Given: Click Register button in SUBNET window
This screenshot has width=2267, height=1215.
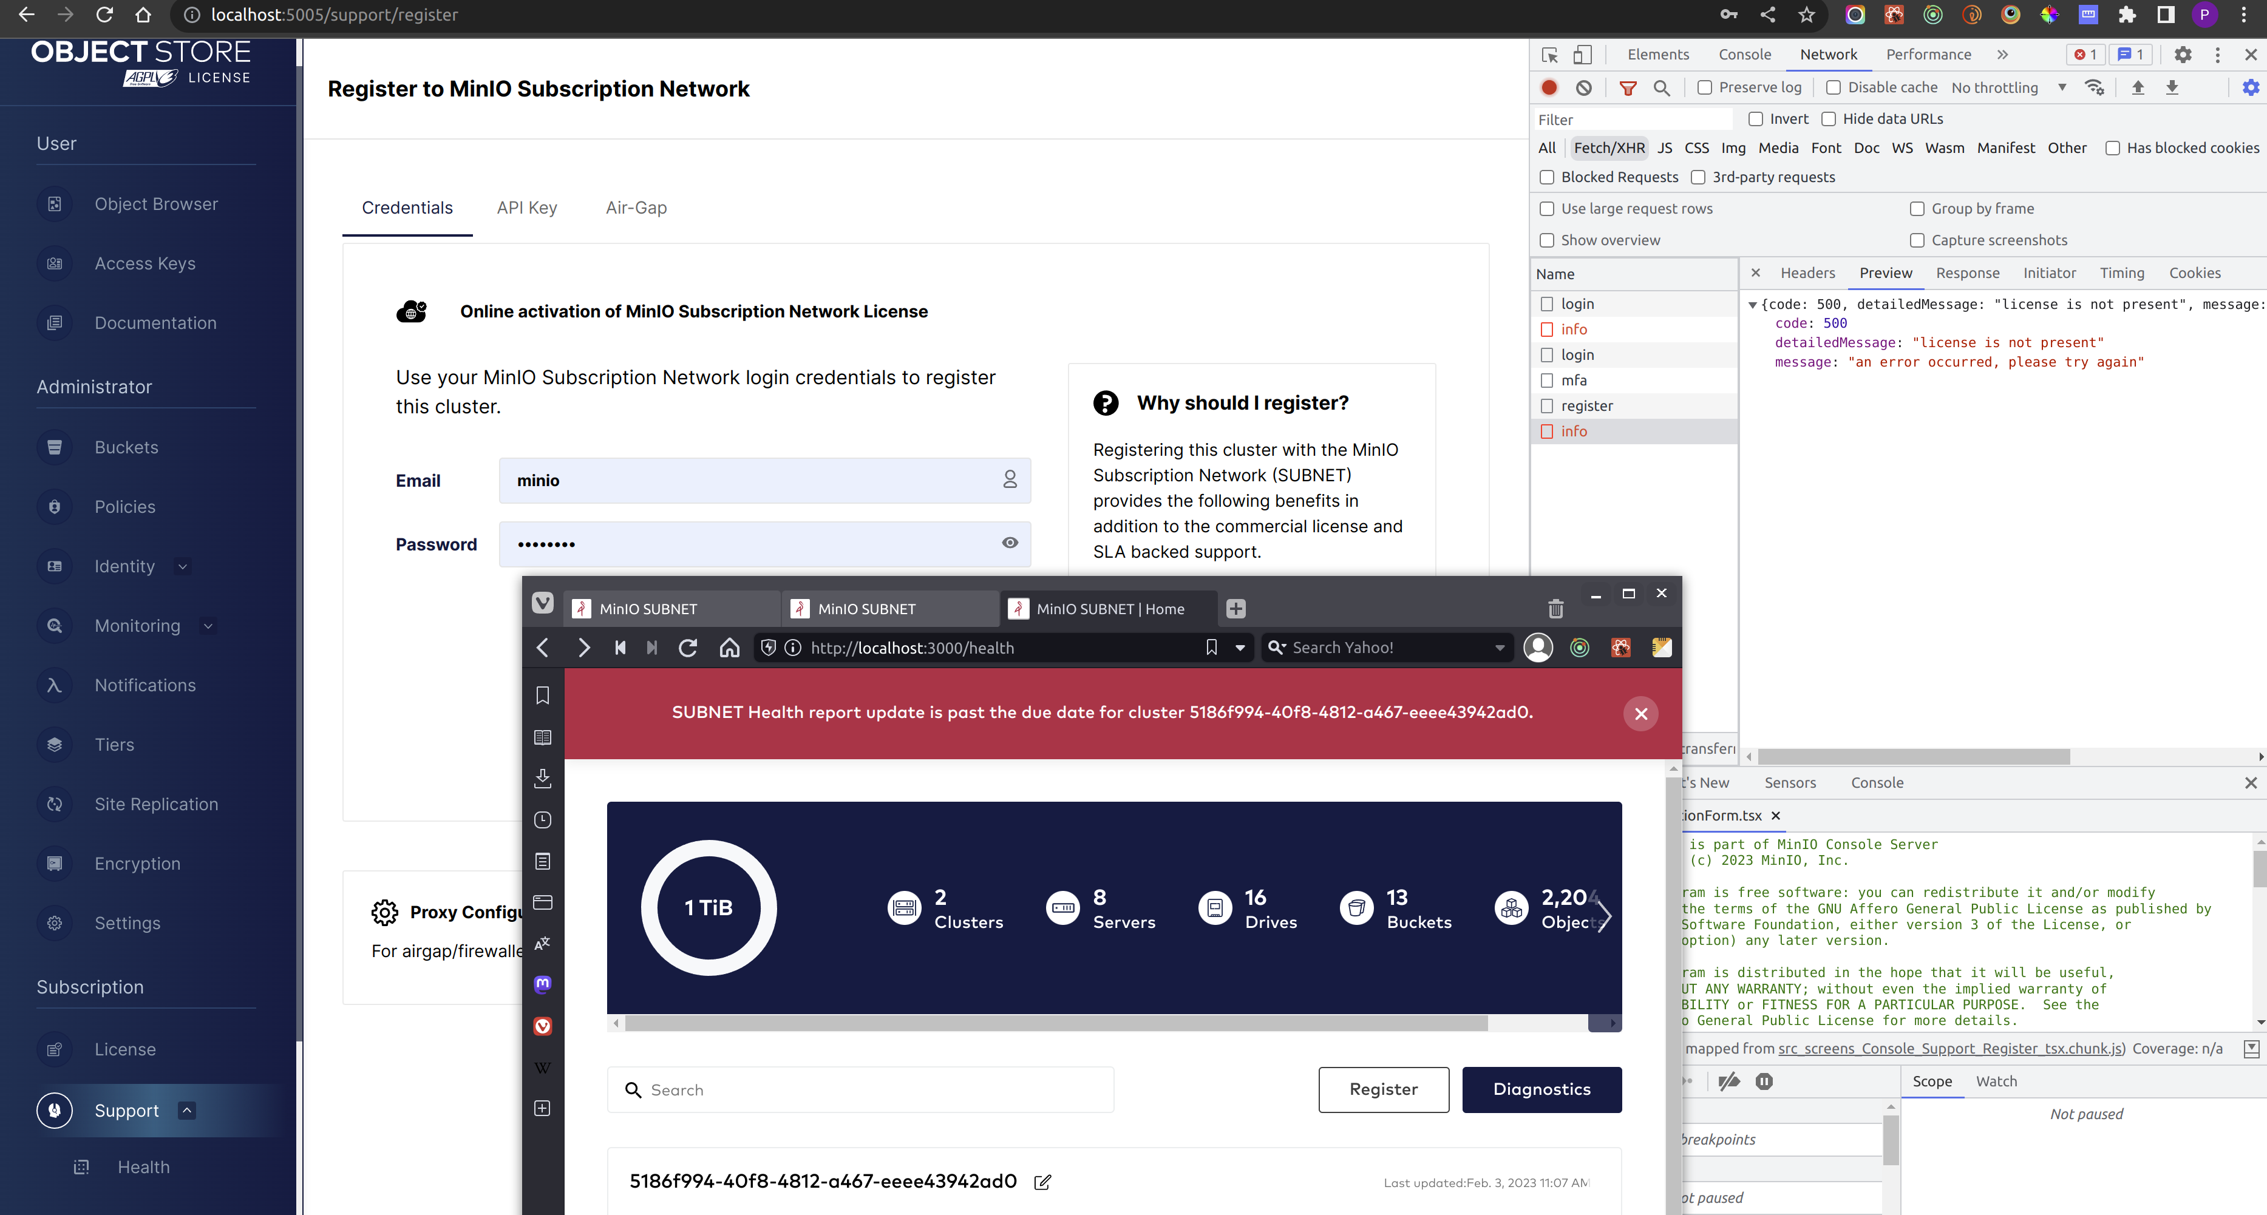Looking at the screenshot, I should click(1384, 1089).
